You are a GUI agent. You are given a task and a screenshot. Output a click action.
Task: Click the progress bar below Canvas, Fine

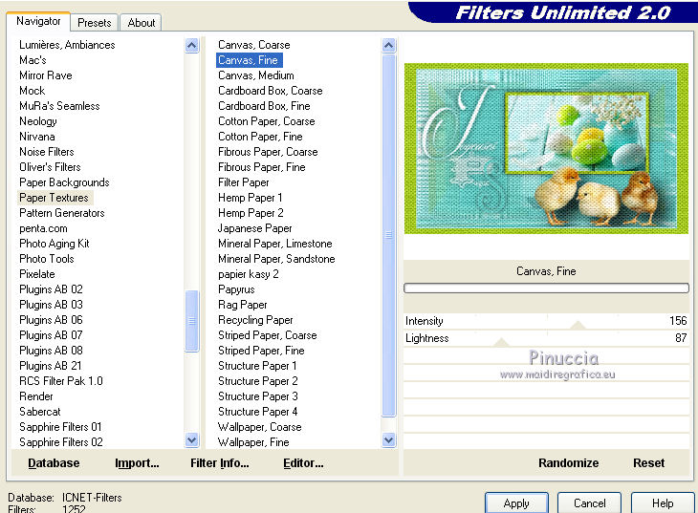pyautogui.click(x=546, y=288)
